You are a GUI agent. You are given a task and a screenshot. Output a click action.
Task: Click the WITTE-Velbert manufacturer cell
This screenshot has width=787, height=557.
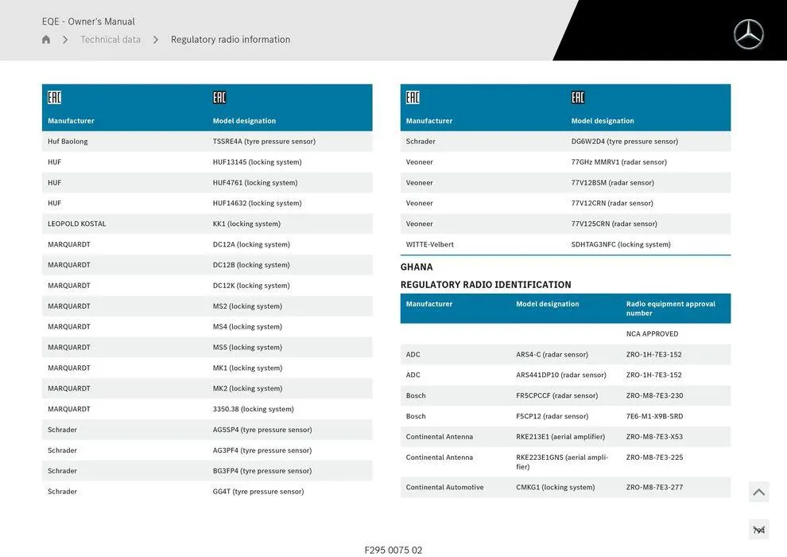tap(430, 244)
